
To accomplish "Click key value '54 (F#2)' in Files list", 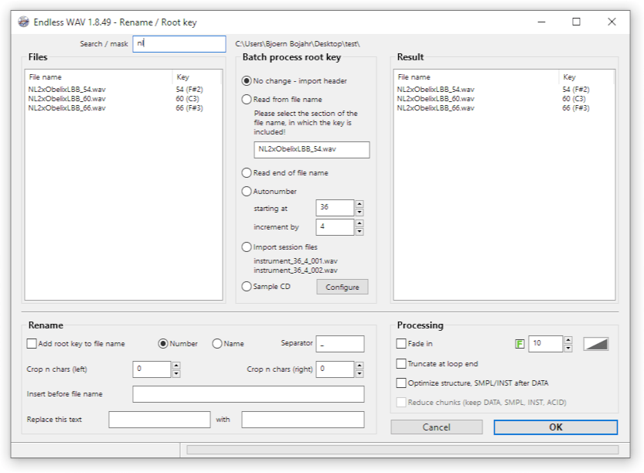I will [189, 90].
